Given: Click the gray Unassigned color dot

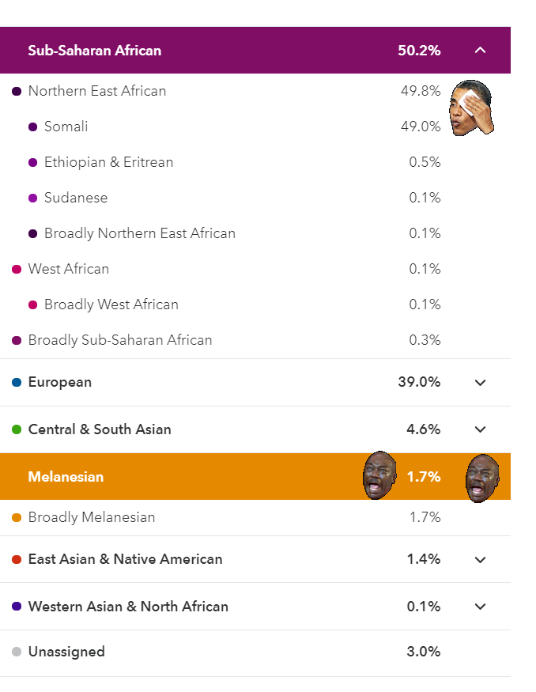Looking at the screenshot, I should pyautogui.click(x=17, y=652).
